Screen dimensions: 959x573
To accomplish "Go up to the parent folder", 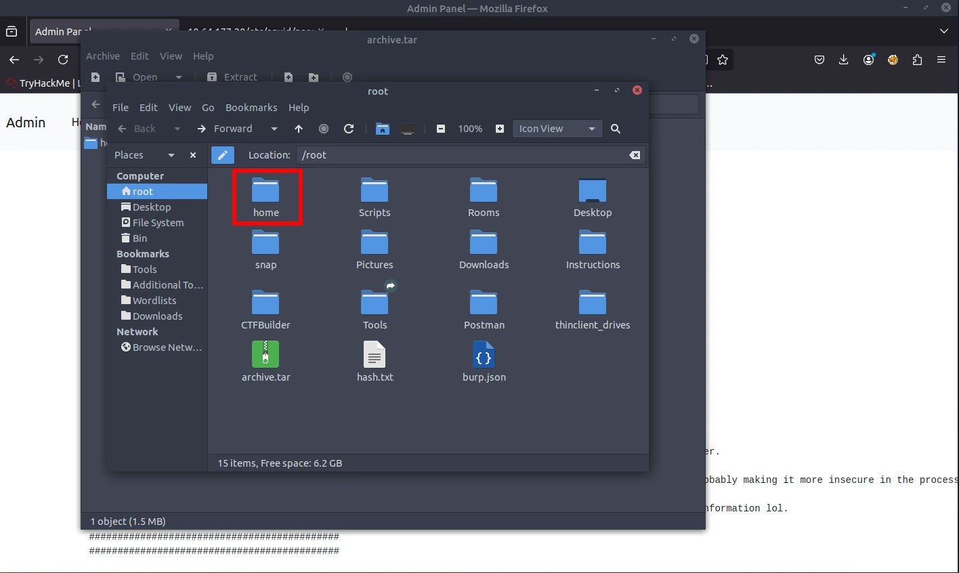I will coord(299,129).
